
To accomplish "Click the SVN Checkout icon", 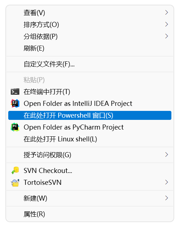I will (x=15, y=170).
